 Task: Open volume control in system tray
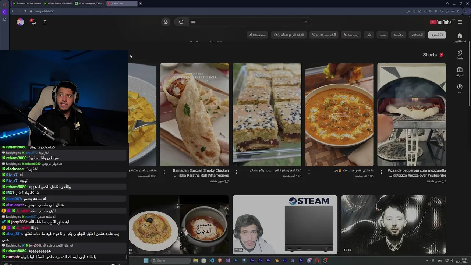coord(451,261)
